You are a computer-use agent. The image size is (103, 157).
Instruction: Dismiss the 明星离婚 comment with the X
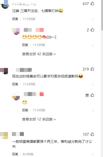coord(93,154)
